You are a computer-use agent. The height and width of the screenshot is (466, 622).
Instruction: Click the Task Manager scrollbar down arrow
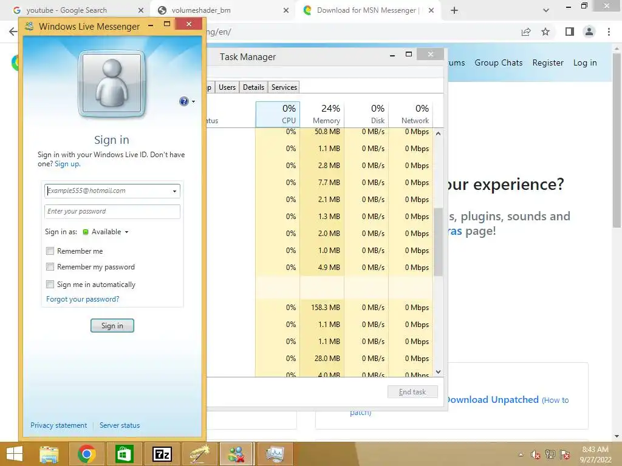pyautogui.click(x=438, y=372)
